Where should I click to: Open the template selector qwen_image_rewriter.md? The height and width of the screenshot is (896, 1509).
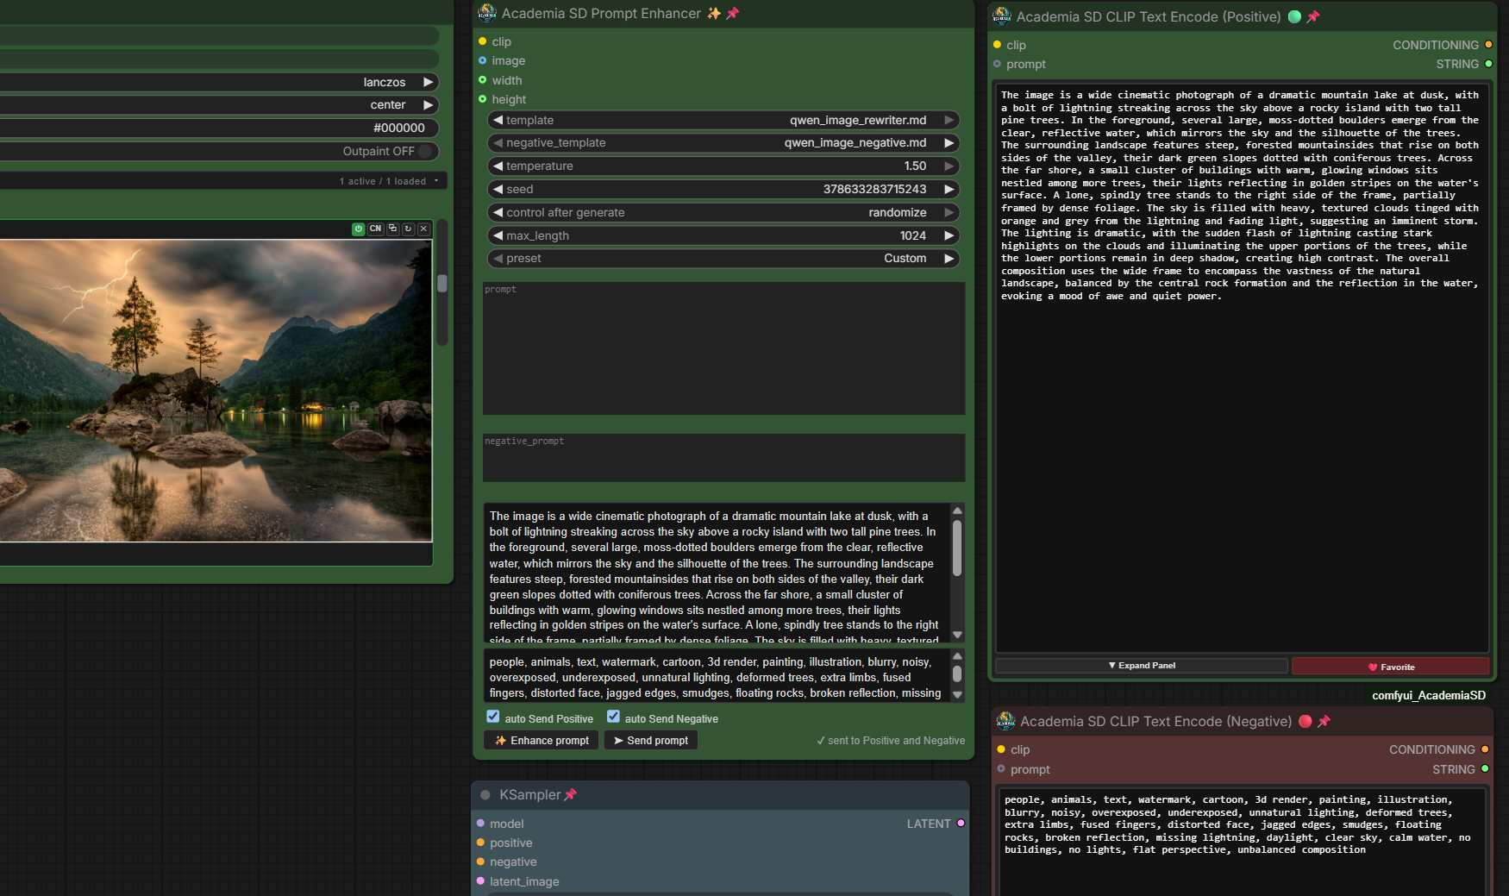click(x=723, y=120)
